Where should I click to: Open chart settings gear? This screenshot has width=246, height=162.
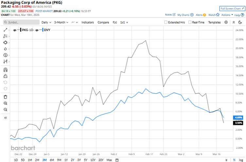[226, 22]
